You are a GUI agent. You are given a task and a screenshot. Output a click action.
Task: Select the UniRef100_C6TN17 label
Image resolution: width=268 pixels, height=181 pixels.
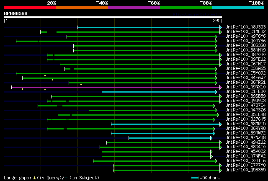coord(245,64)
